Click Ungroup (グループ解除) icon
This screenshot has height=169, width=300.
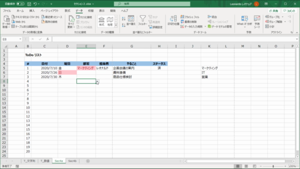[274, 22]
